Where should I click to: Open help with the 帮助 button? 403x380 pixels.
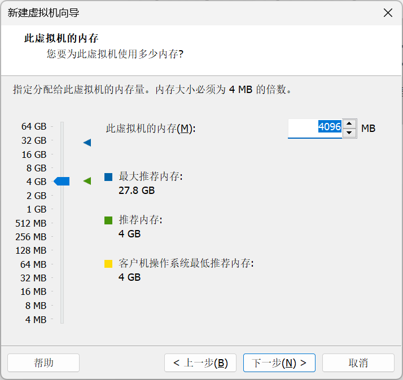pos(43,363)
